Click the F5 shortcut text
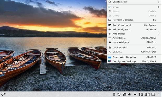Viewport: 162px width, 97px height. point(154,20)
